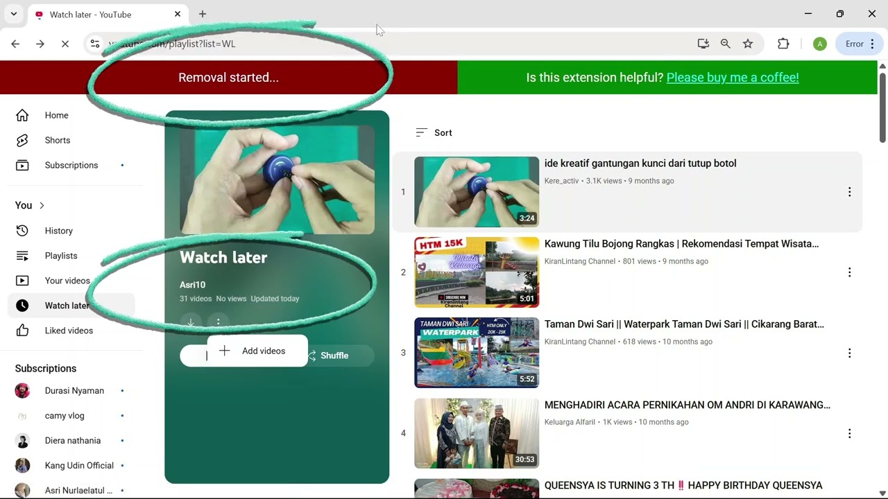This screenshot has height=499, width=888.
Task: Click the site information icon in address bar
Action: click(x=95, y=44)
